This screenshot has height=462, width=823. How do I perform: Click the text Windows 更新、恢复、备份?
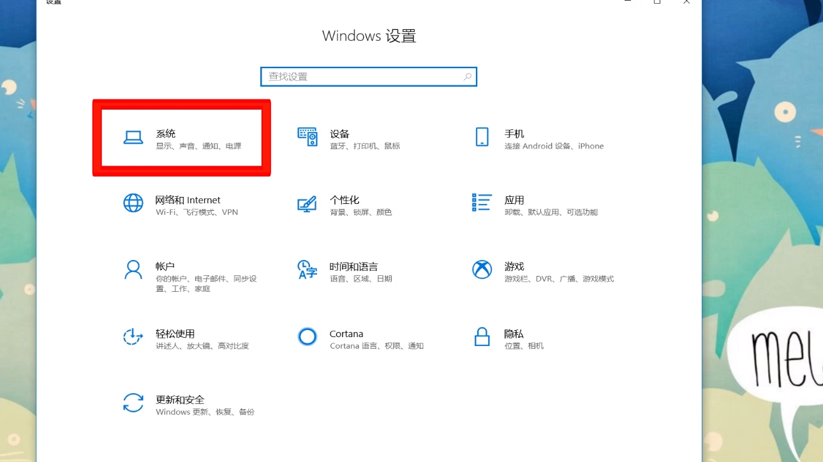(x=205, y=412)
